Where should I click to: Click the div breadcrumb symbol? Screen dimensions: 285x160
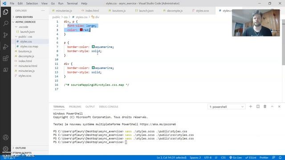(96, 17)
